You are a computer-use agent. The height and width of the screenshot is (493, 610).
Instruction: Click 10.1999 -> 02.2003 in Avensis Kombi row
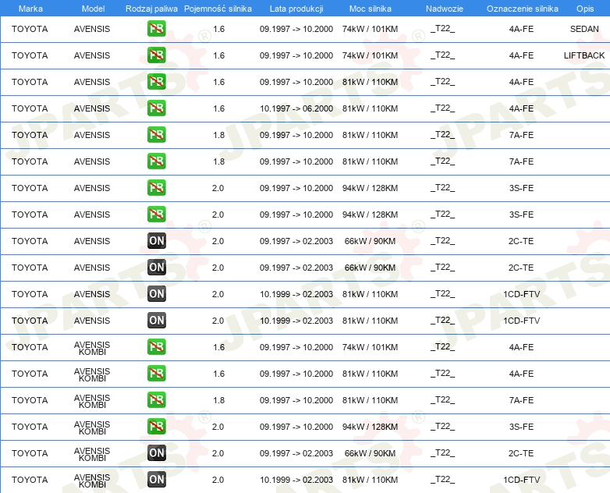point(296,480)
